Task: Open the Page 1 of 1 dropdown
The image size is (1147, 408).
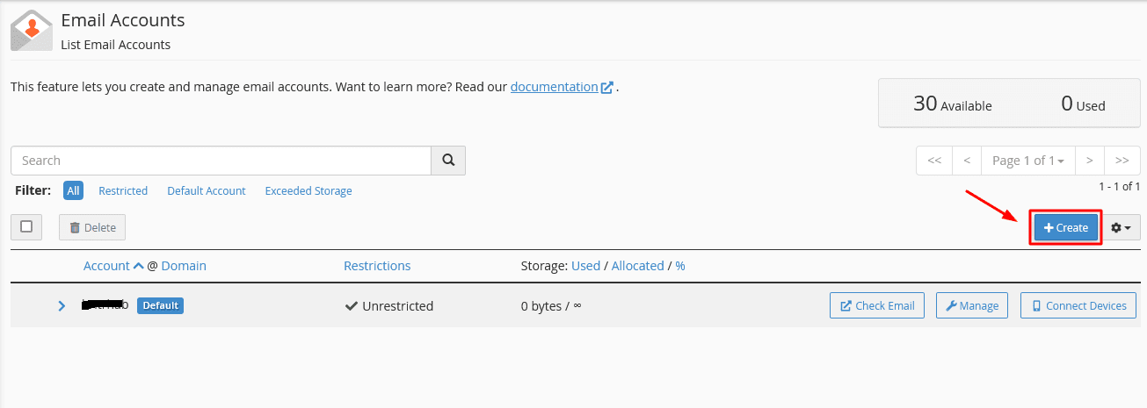Action: click(1027, 161)
